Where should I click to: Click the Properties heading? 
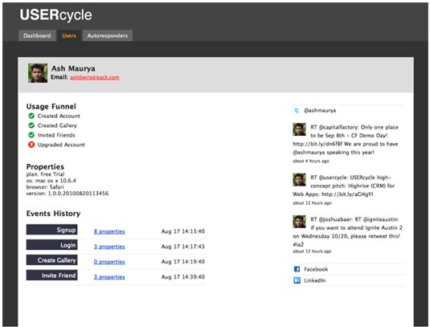(45, 166)
